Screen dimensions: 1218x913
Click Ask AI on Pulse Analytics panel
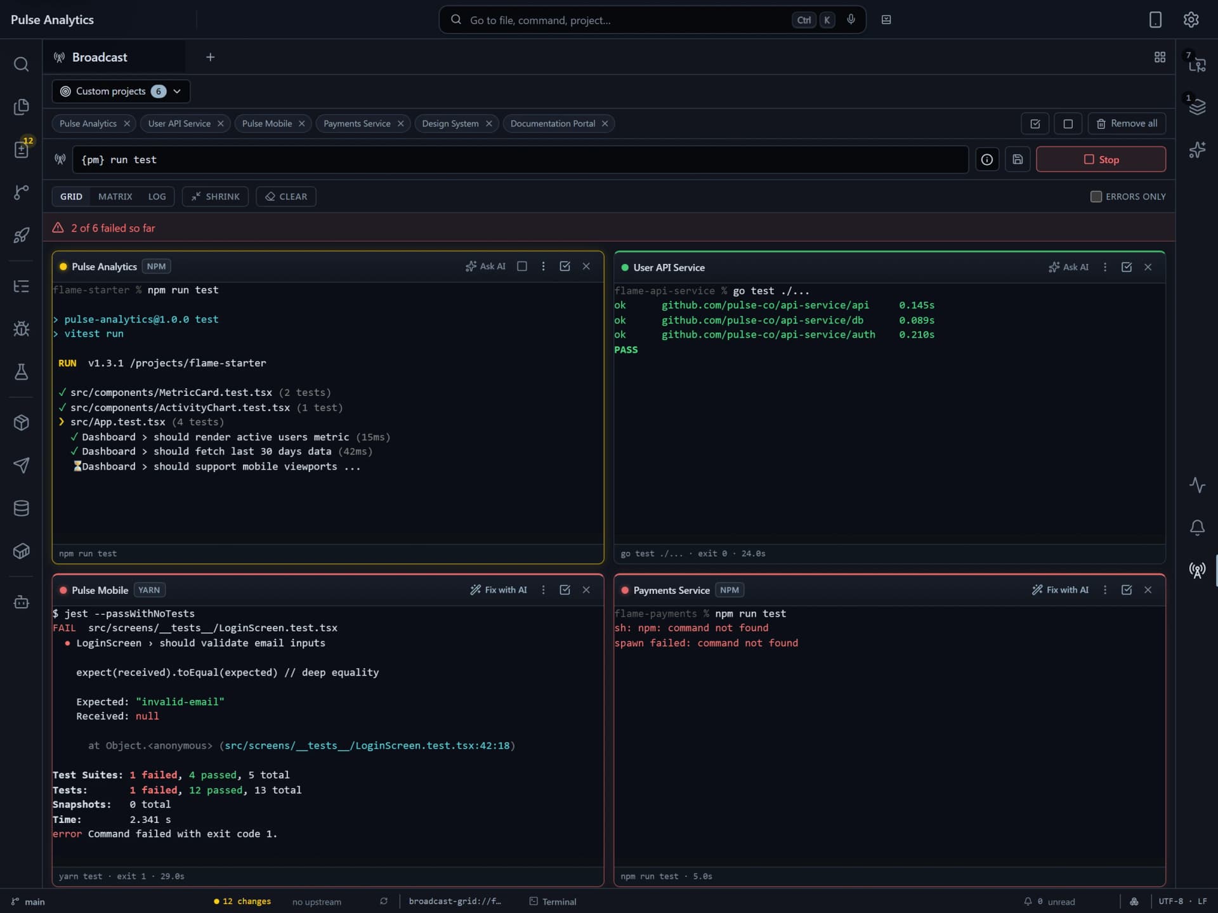485,266
